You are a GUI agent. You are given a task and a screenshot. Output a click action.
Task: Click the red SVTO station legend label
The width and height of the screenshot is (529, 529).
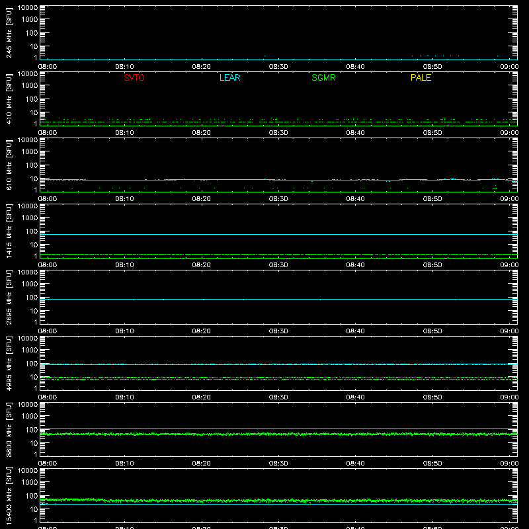[x=134, y=77]
